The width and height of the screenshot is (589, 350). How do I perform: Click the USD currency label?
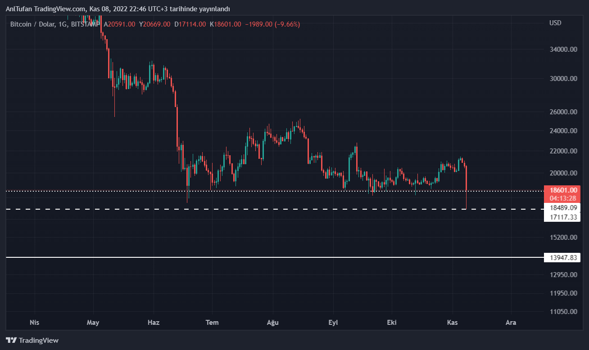pos(555,23)
